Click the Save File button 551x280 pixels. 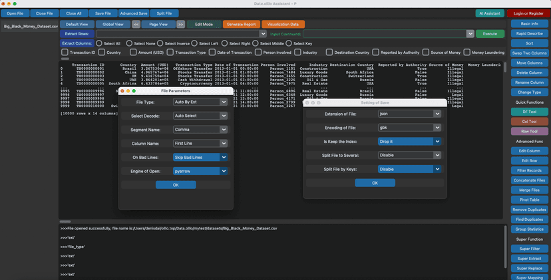pos(103,13)
